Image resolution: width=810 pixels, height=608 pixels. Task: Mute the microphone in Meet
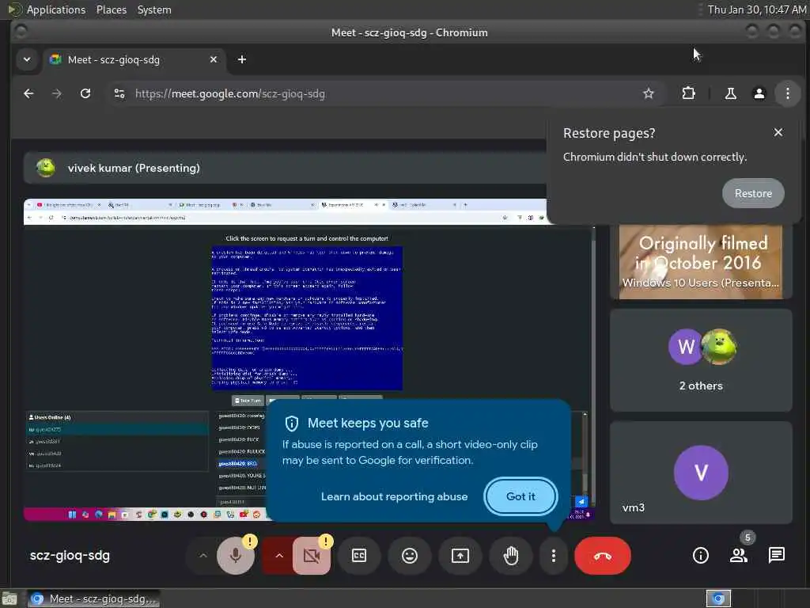click(236, 556)
